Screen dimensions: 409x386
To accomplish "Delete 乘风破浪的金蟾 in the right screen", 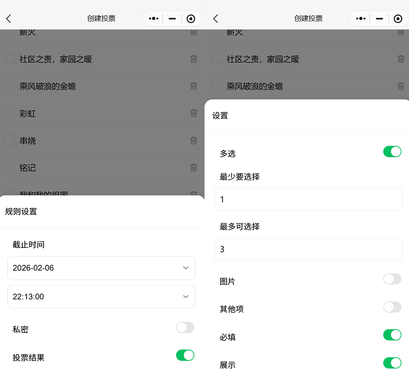I will (401, 86).
